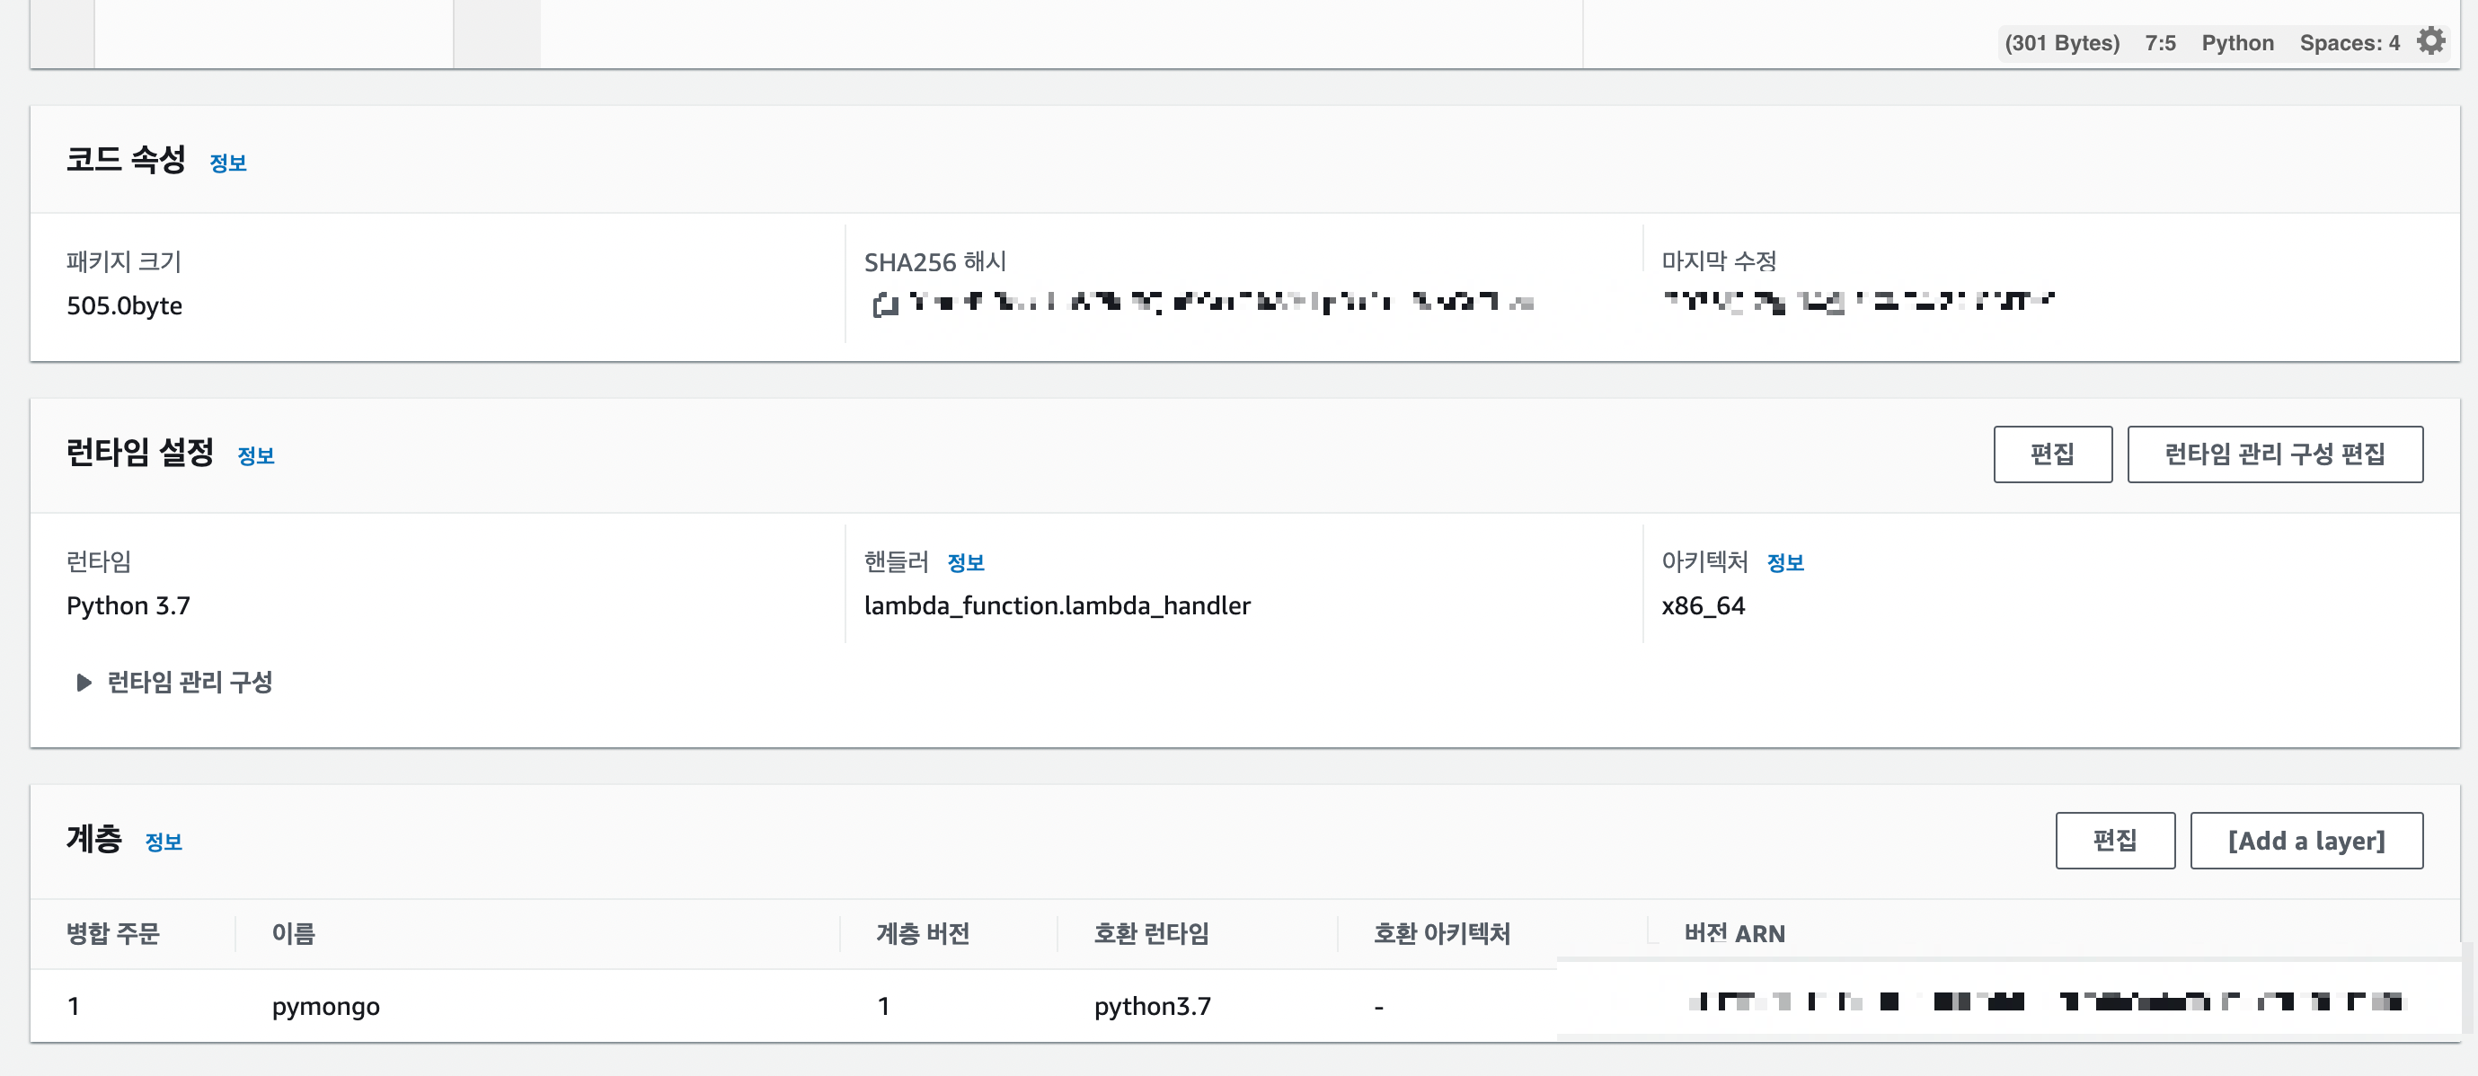
Task: Open 정보 link next to 런타임 설정
Action: tap(256, 455)
